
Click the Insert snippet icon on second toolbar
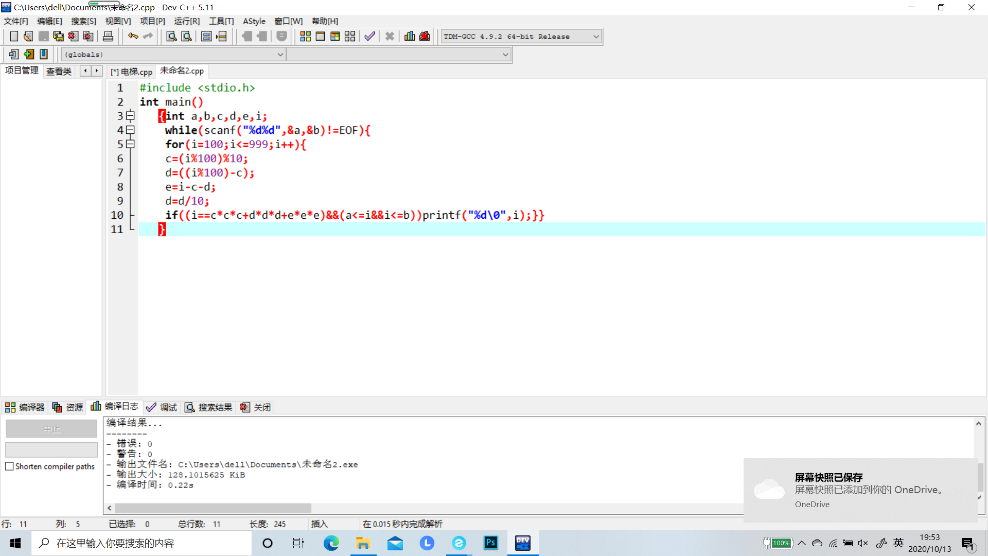[x=14, y=54]
